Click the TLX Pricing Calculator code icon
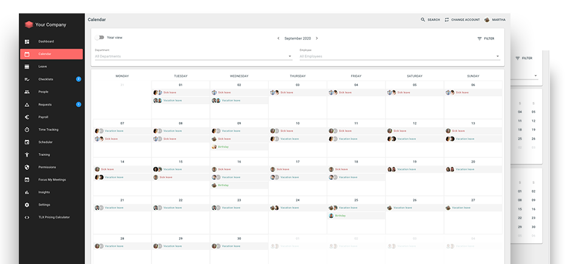The width and height of the screenshot is (578, 264). coord(27,217)
